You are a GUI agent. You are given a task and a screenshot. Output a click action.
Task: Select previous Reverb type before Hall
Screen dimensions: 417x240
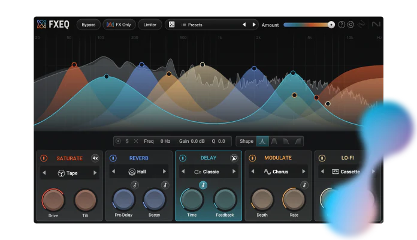coord(114,172)
